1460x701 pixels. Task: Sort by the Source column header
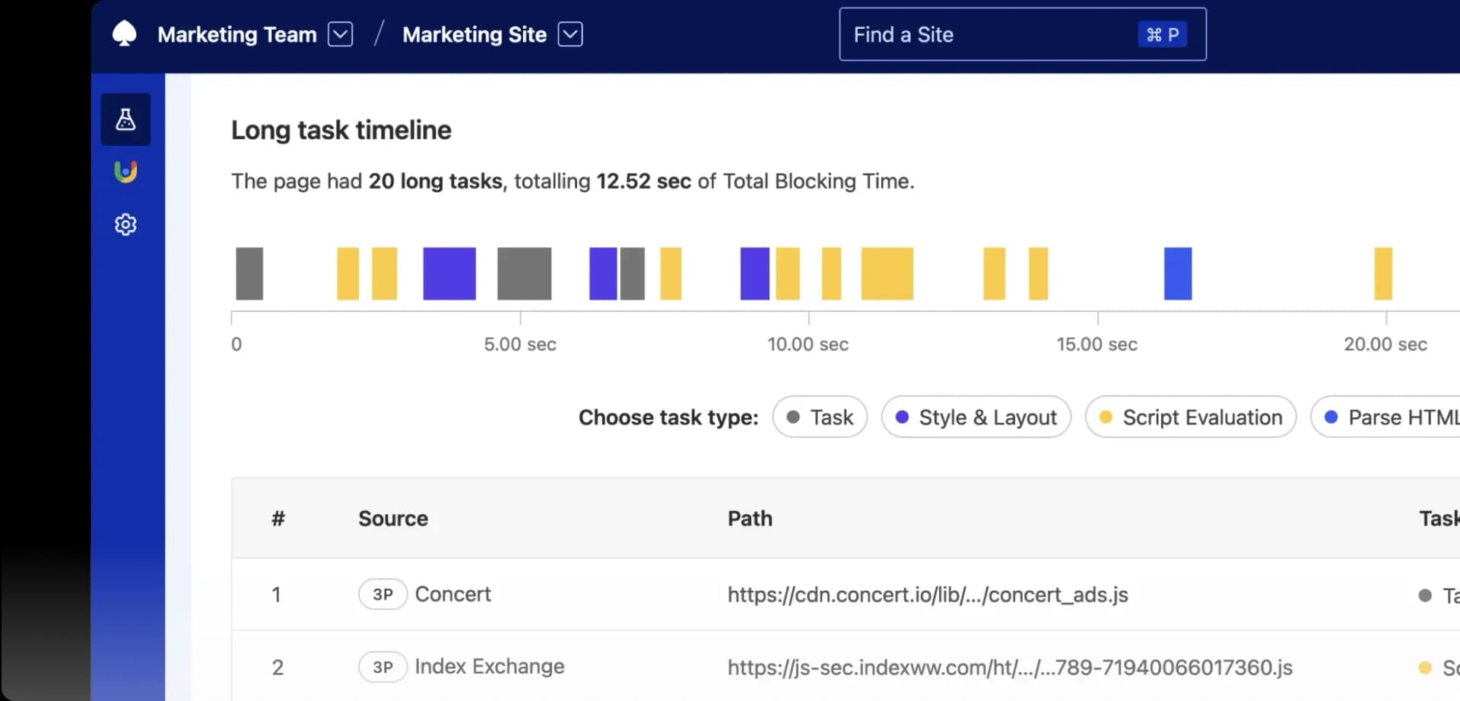tap(393, 518)
